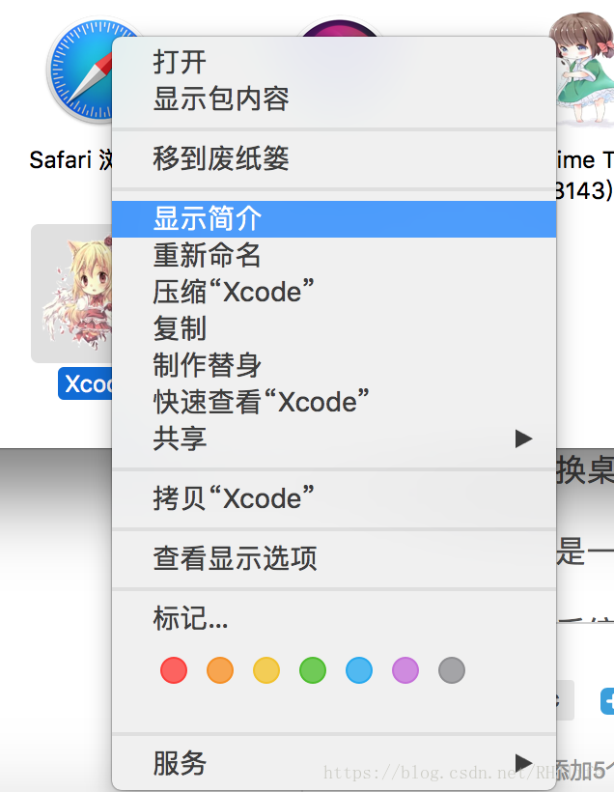Screen dimensions: 614x792
Task: Expand the 共享 submenu arrow
Action: (523, 438)
